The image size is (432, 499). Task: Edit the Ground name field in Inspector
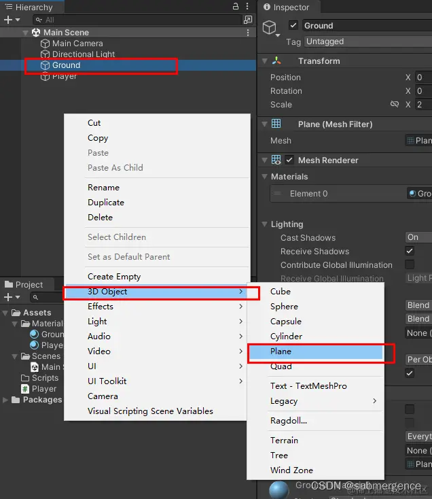coord(367,25)
